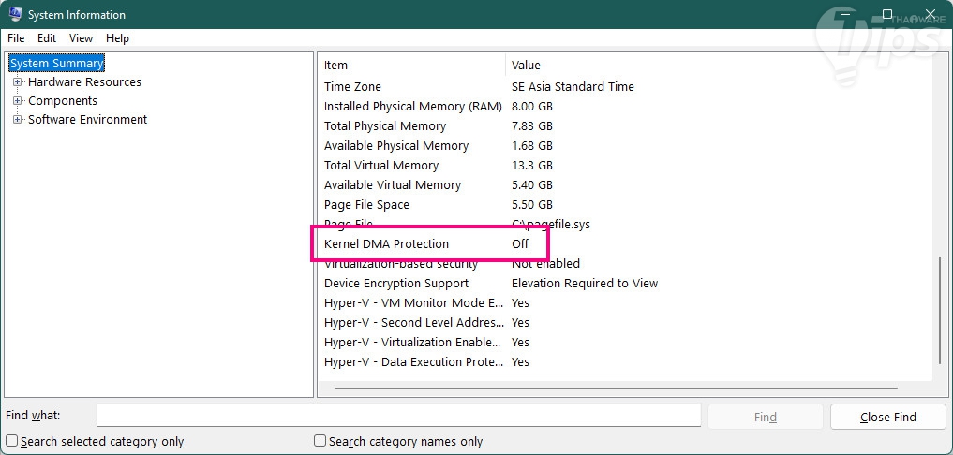Open the Edit menu
The width and height of the screenshot is (953, 455).
click(x=47, y=38)
